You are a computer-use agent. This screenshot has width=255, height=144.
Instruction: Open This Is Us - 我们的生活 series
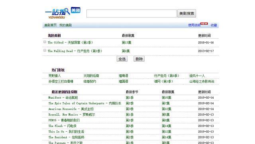(66, 132)
